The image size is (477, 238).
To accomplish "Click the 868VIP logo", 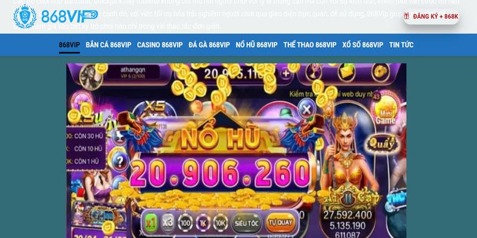I will [x=55, y=17].
